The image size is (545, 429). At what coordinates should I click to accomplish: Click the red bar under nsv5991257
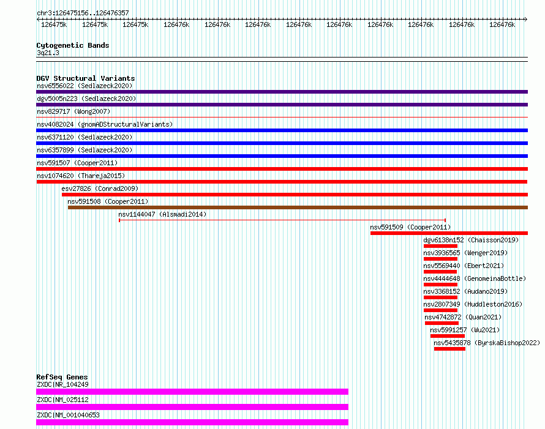point(448,336)
